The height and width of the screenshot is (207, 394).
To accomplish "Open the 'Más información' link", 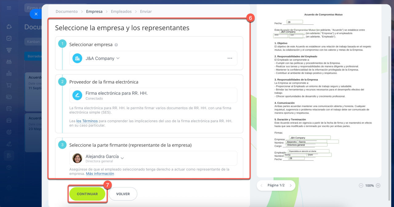I will 100,174.
